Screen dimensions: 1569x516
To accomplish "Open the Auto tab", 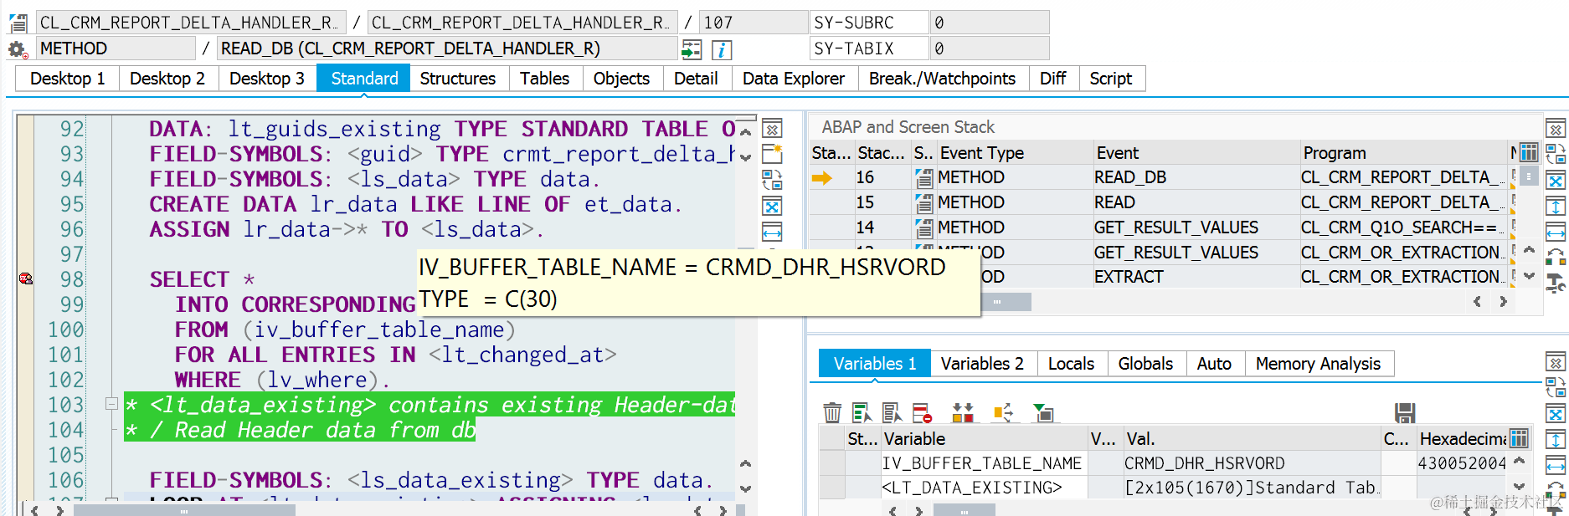I will coord(1214,364).
